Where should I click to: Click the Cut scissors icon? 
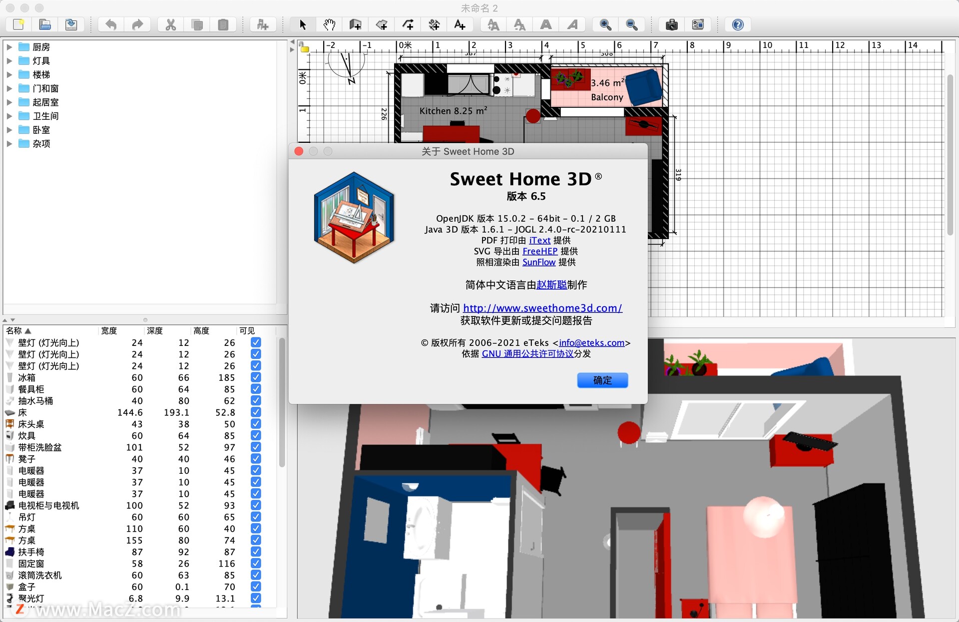171,24
